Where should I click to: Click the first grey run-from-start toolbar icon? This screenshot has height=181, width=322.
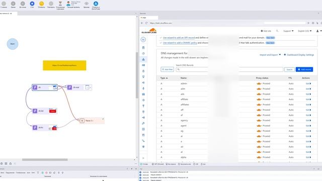pyautogui.click(x=4, y=4)
